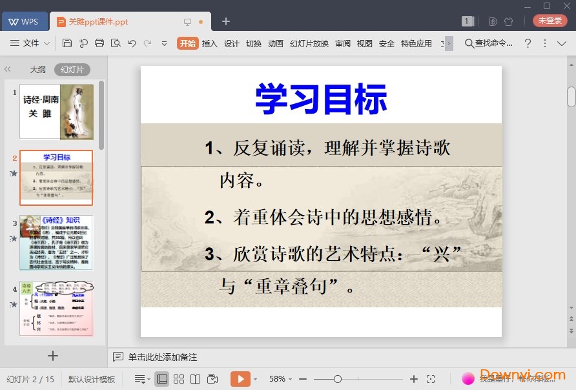Screen dimensions: 576x390
Task: Click the zoom slider handle
Action: tap(338, 379)
